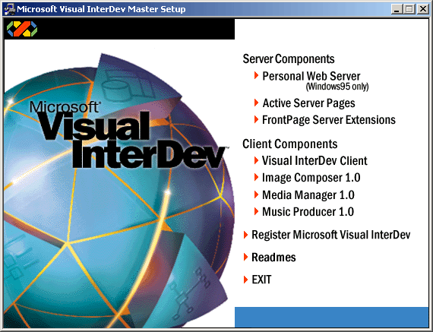433x332 pixels.
Task: Select Active Server Pages setup
Action: coord(308,103)
